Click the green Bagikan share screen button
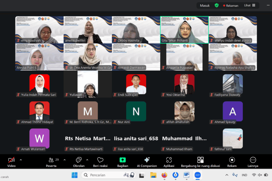 pos(123,162)
